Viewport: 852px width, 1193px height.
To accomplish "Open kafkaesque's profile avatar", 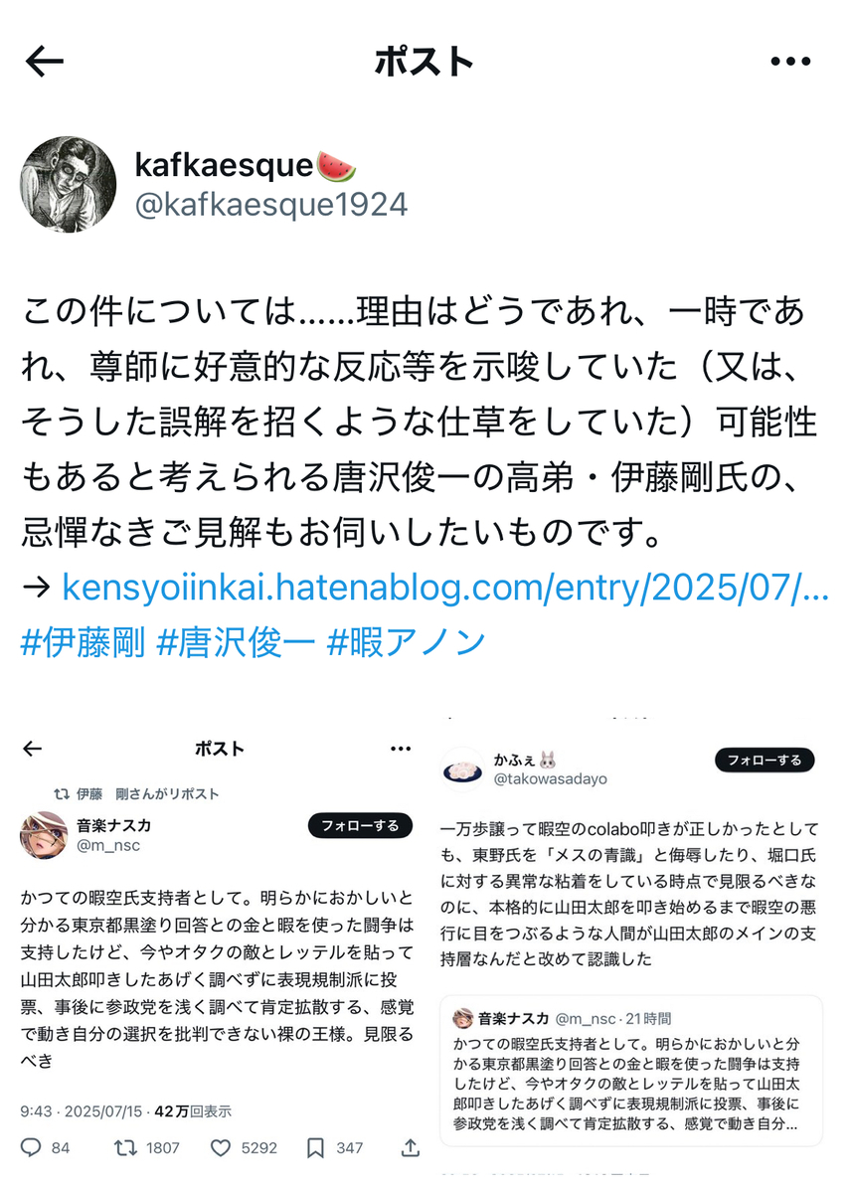I will pyautogui.click(x=69, y=184).
